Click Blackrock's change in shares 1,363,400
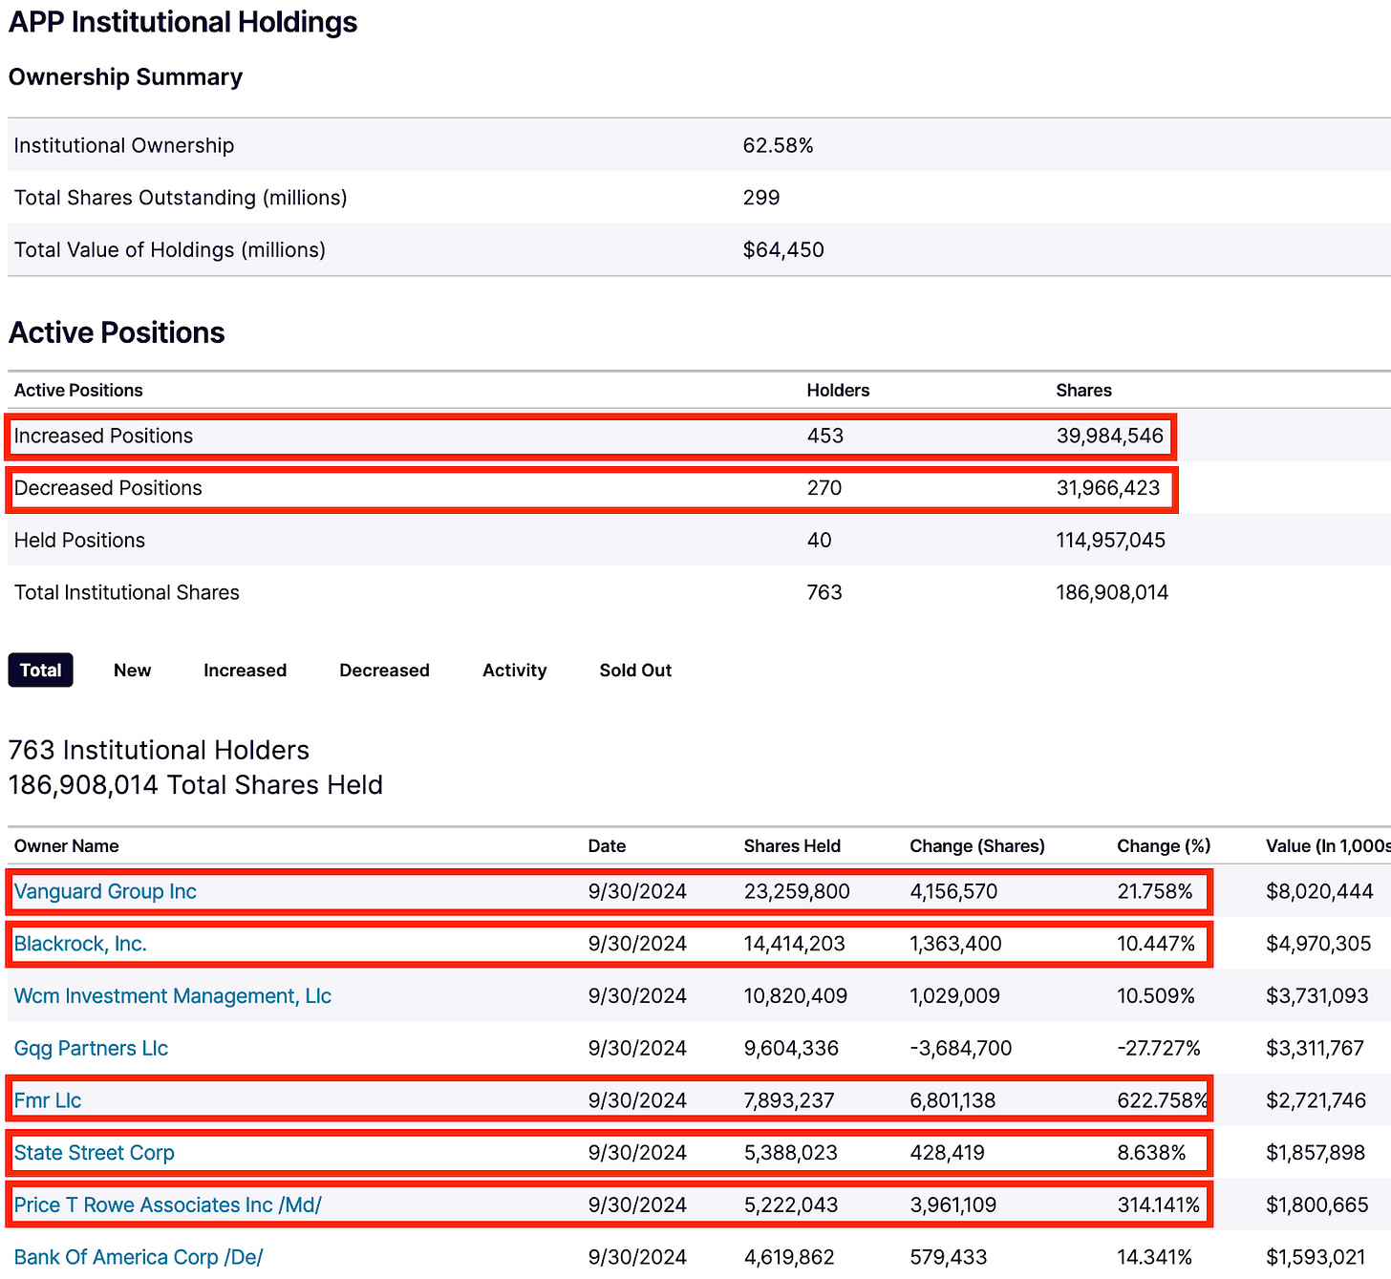 (x=955, y=944)
